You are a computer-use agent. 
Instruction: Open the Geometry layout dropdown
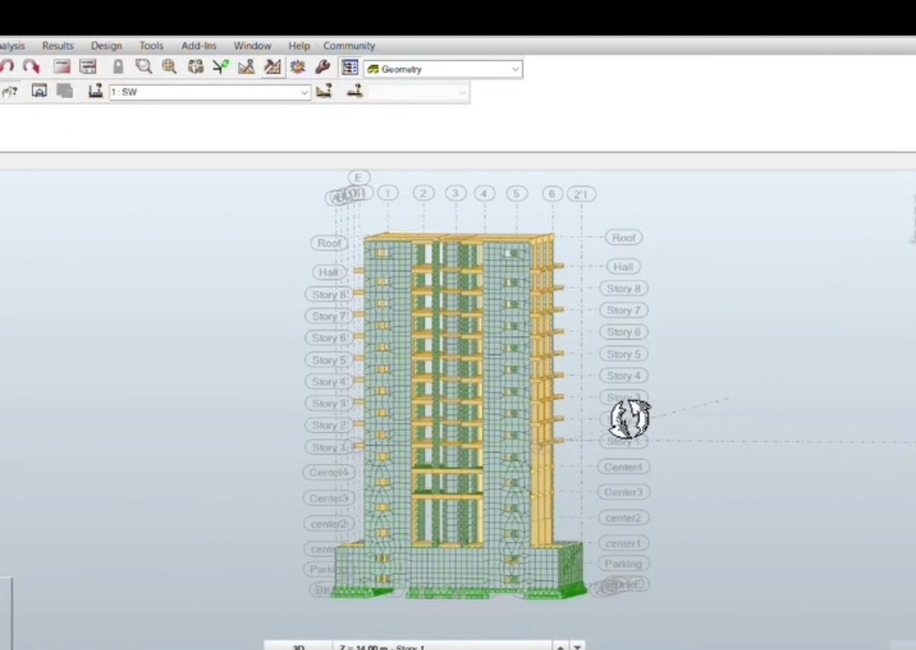[x=443, y=69]
